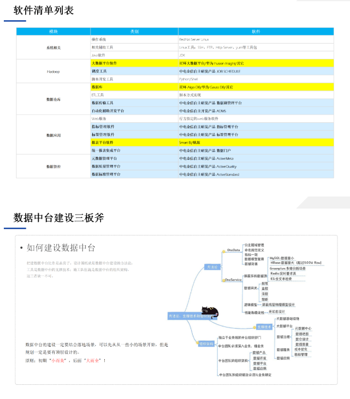Click the 操作系统 category cell

(x=134, y=39)
